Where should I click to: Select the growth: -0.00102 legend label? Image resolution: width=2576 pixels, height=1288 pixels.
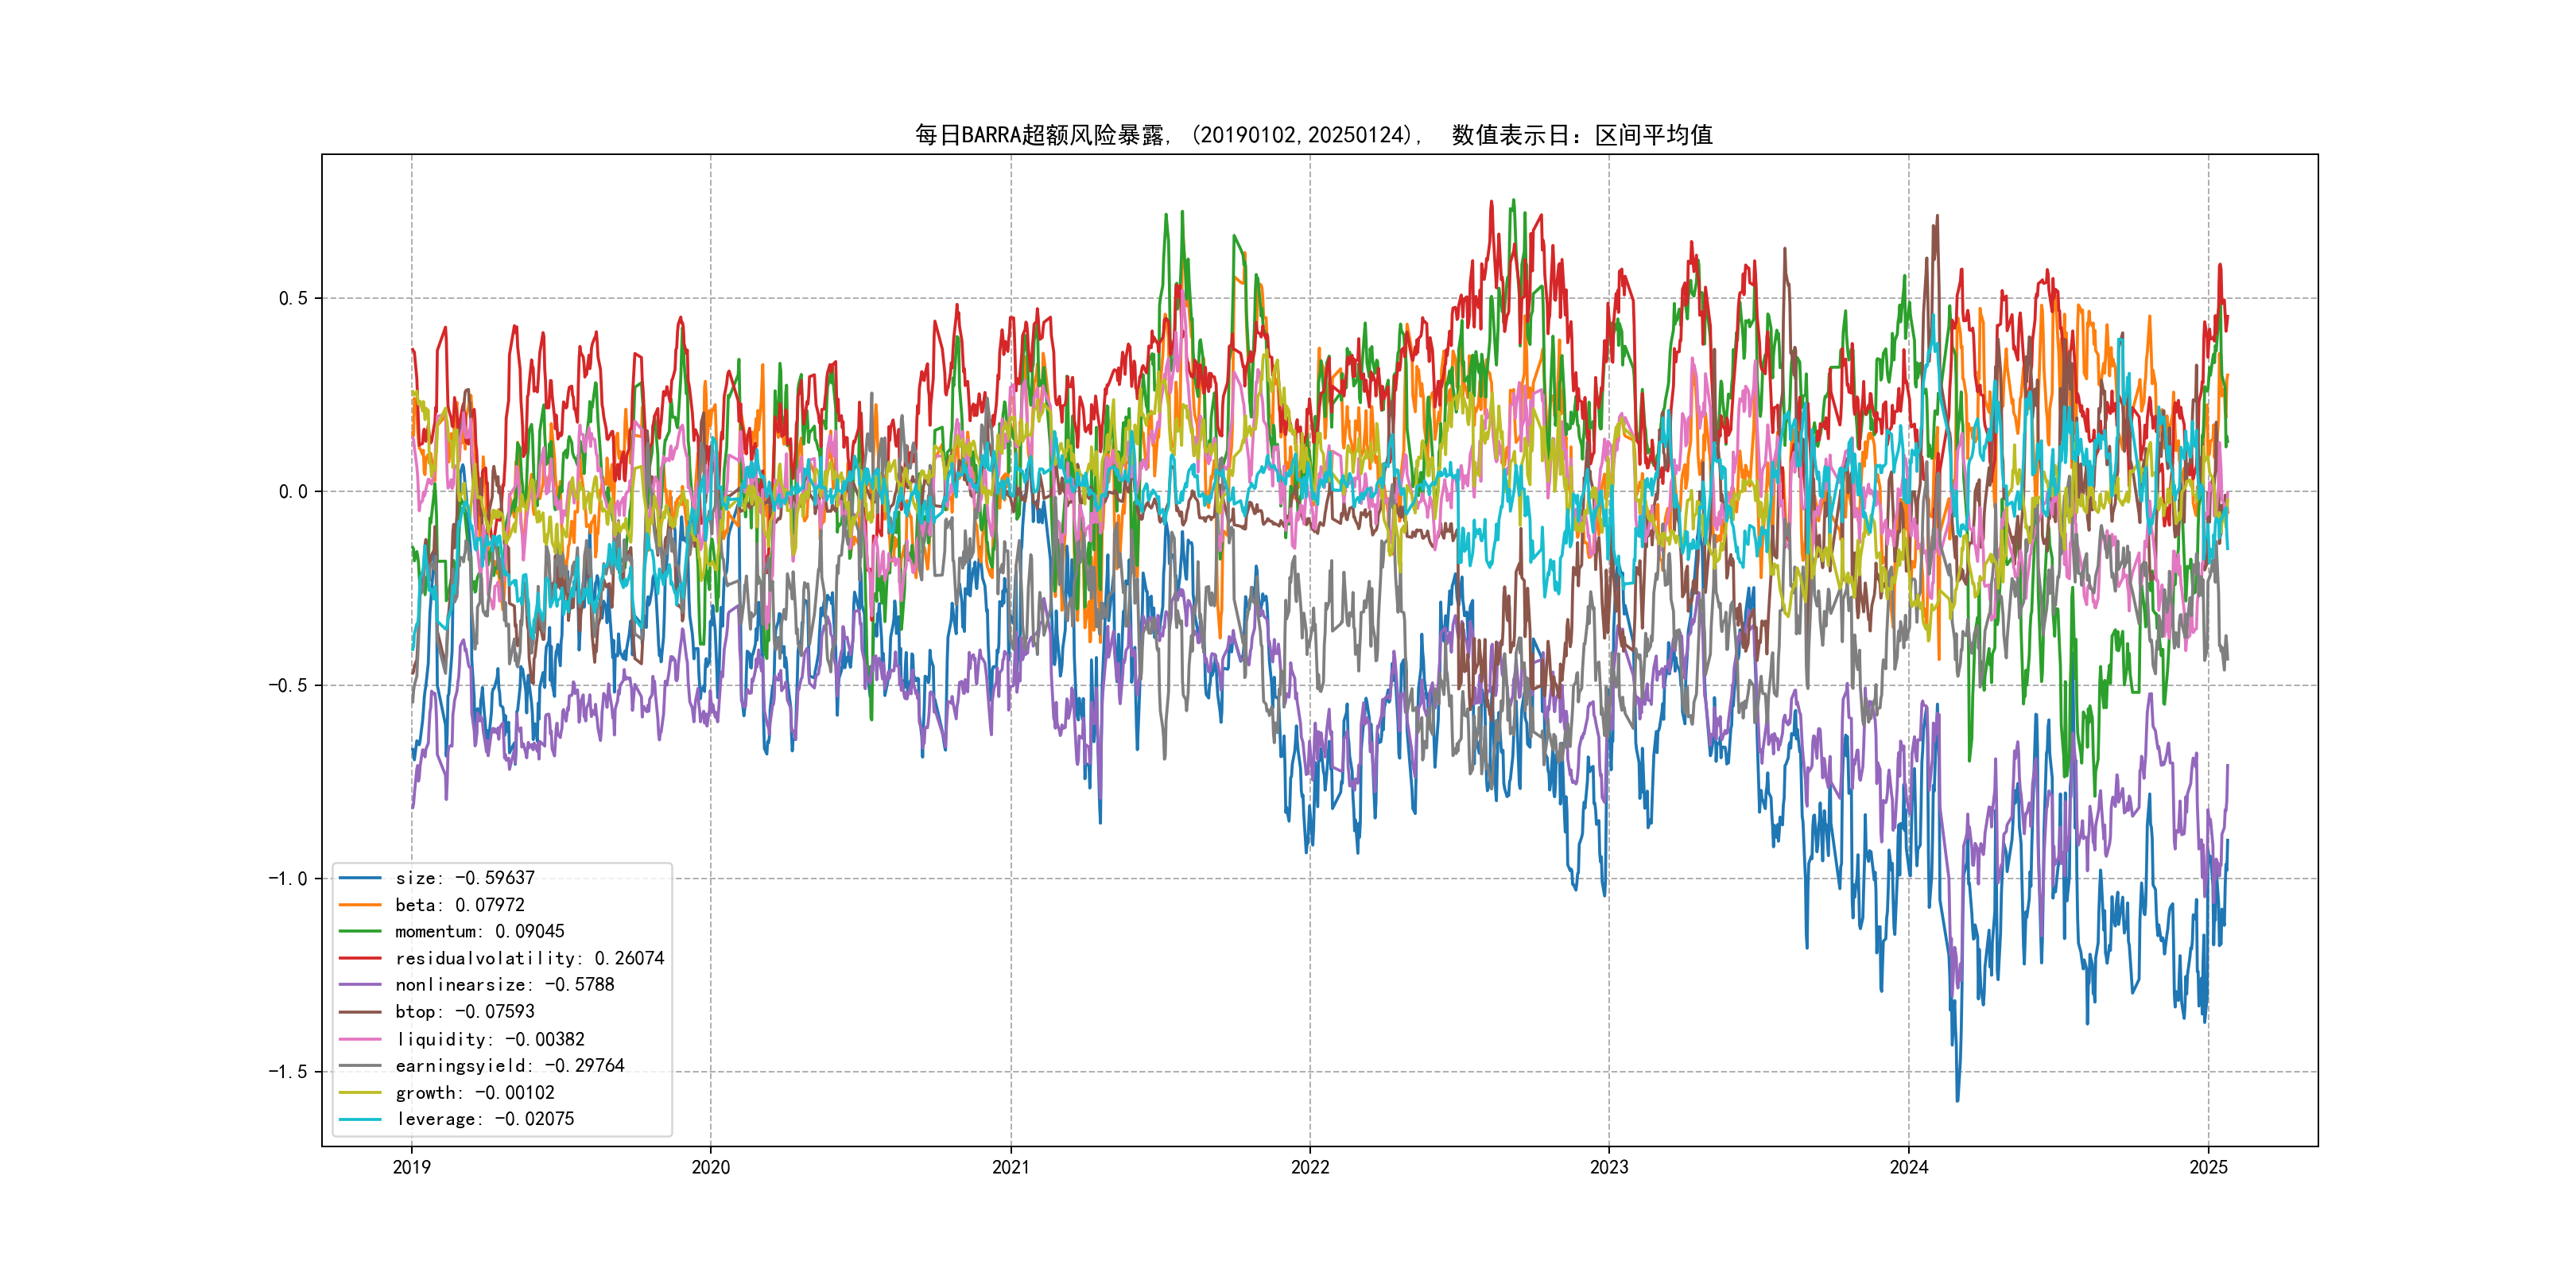click(475, 1093)
